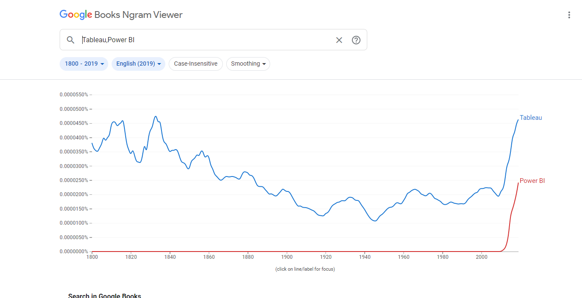Viewport: 582px width, 298px height.
Task: Focus the Power BI line label
Action: [x=532, y=181]
